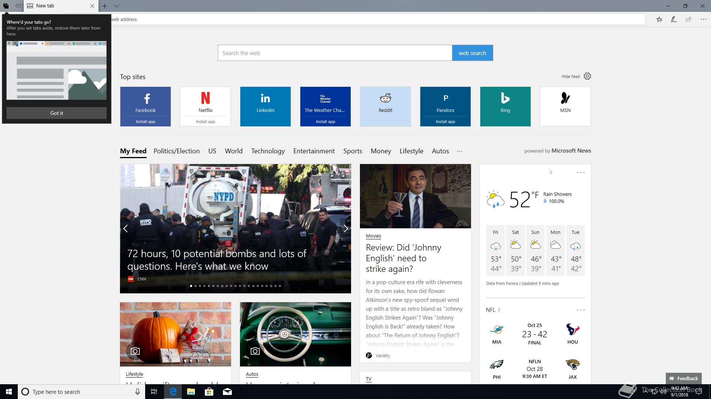Open MIA vs HOU final score
The height and width of the screenshot is (399, 711).
[x=534, y=334]
